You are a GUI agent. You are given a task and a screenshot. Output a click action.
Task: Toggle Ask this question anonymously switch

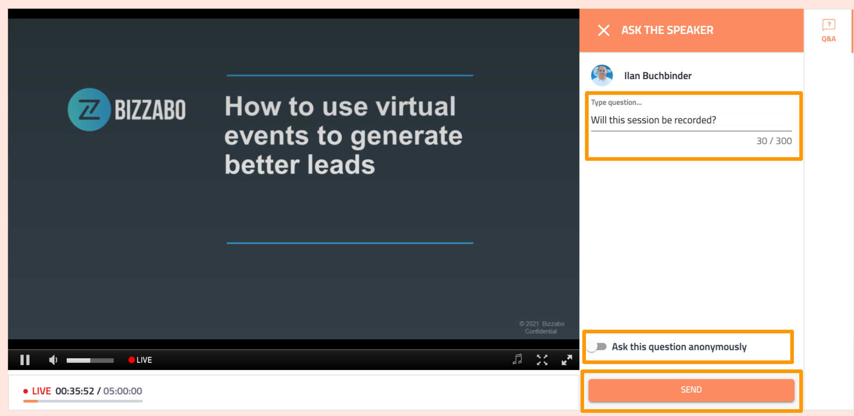[x=597, y=347]
